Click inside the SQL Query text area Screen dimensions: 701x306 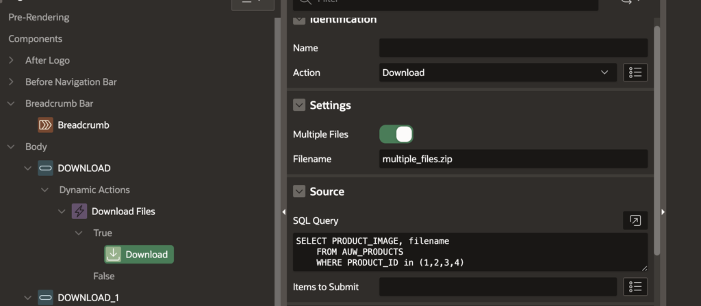point(469,252)
